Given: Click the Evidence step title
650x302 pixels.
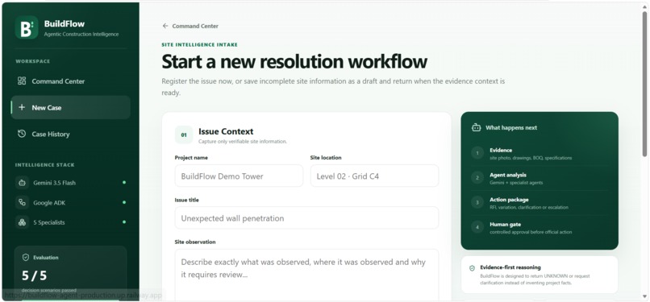Looking at the screenshot, I should tap(501, 150).
